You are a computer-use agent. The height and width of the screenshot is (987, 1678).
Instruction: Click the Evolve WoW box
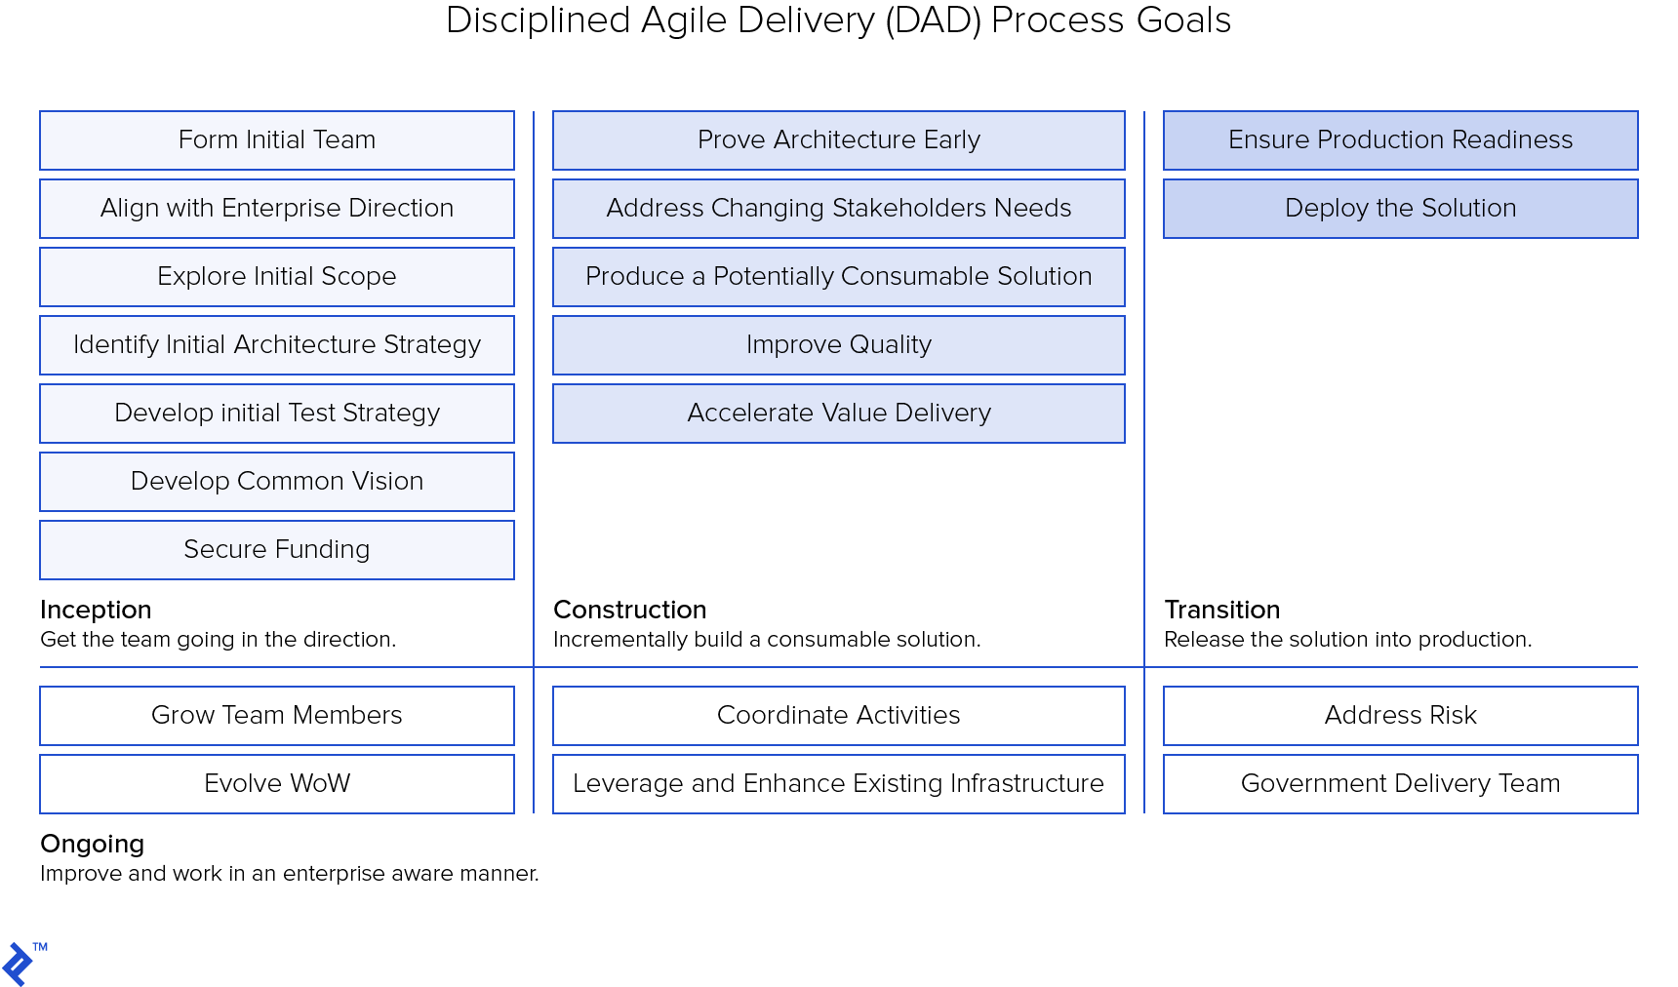point(277,784)
